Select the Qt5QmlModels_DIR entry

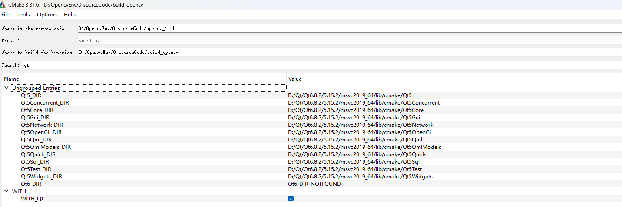coord(46,147)
